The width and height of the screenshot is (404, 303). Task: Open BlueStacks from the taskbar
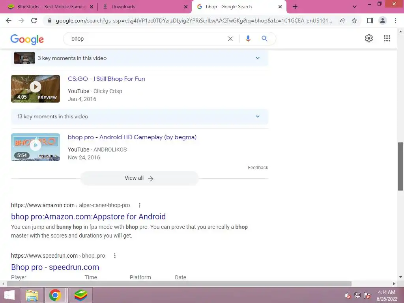[80, 295]
